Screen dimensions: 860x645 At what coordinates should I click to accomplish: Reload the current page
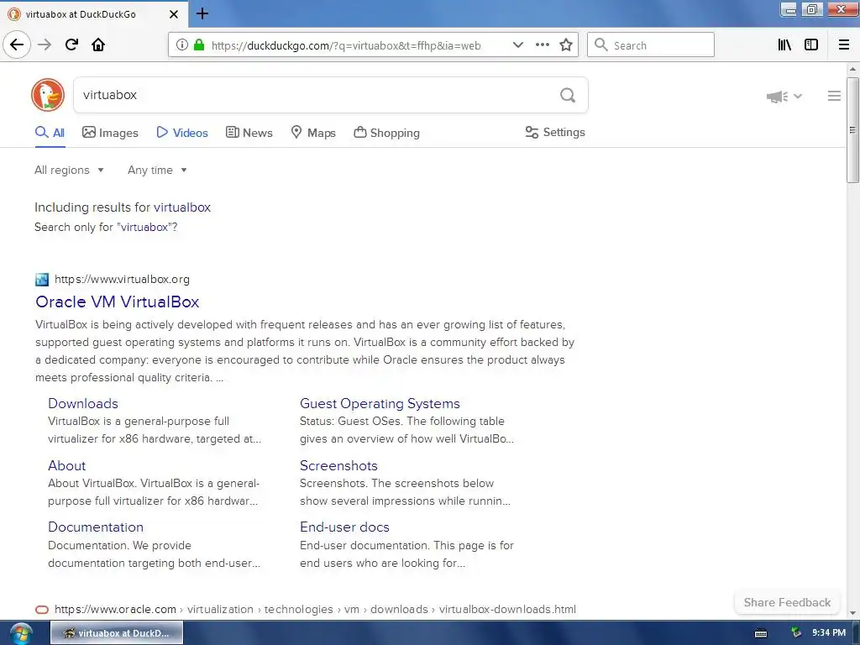pos(71,45)
